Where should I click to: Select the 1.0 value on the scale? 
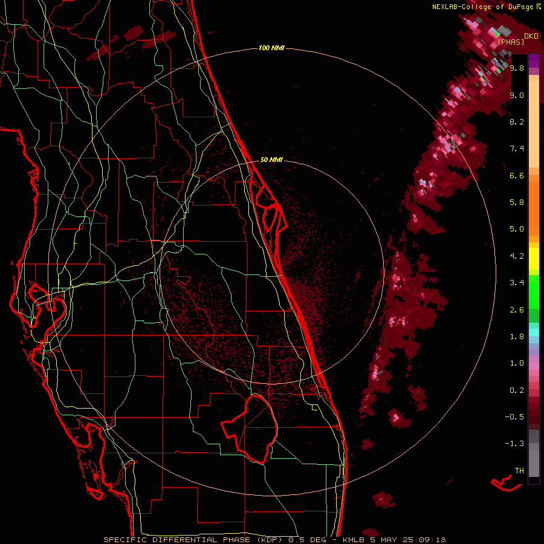(x=517, y=363)
